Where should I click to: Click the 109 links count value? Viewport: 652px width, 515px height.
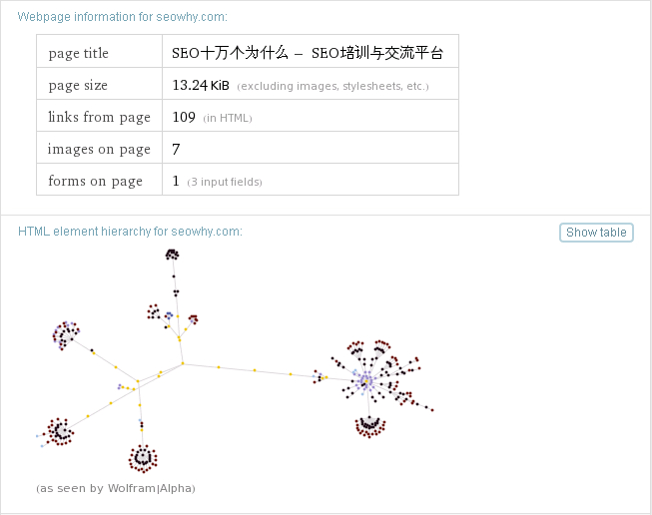pyautogui.click(x=184, y=117)
